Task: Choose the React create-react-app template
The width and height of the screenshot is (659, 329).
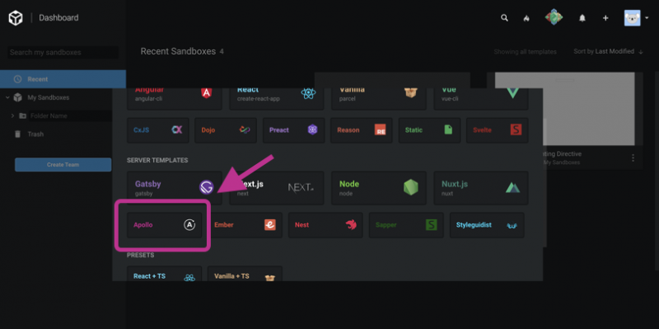Action: point(277,99)
